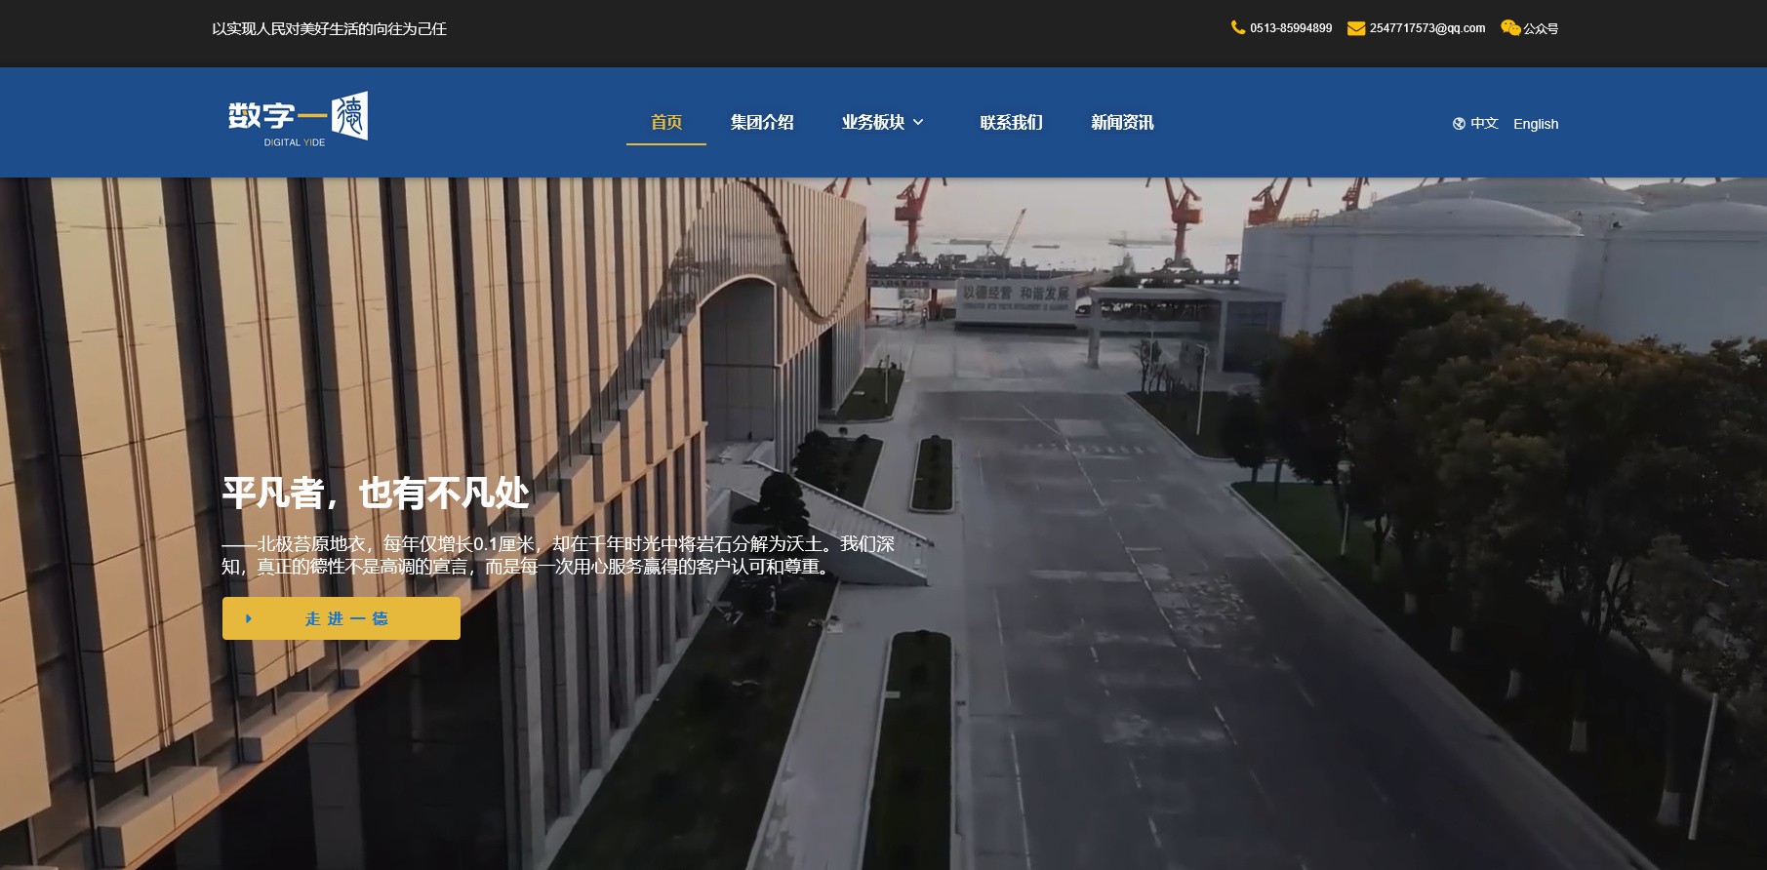Click the top slogan 以实现人民对美好生活的向往为己任

329,29
